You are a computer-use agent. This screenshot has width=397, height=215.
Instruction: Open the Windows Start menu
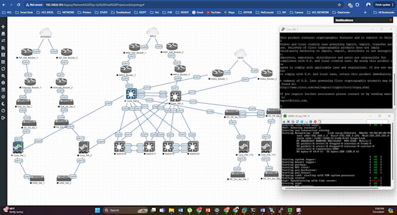[x=97, y=210]
